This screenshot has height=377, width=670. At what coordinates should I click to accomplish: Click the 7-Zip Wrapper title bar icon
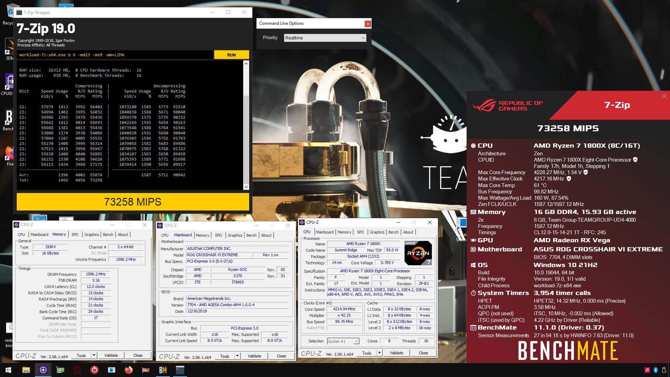(x=19, y=13)
